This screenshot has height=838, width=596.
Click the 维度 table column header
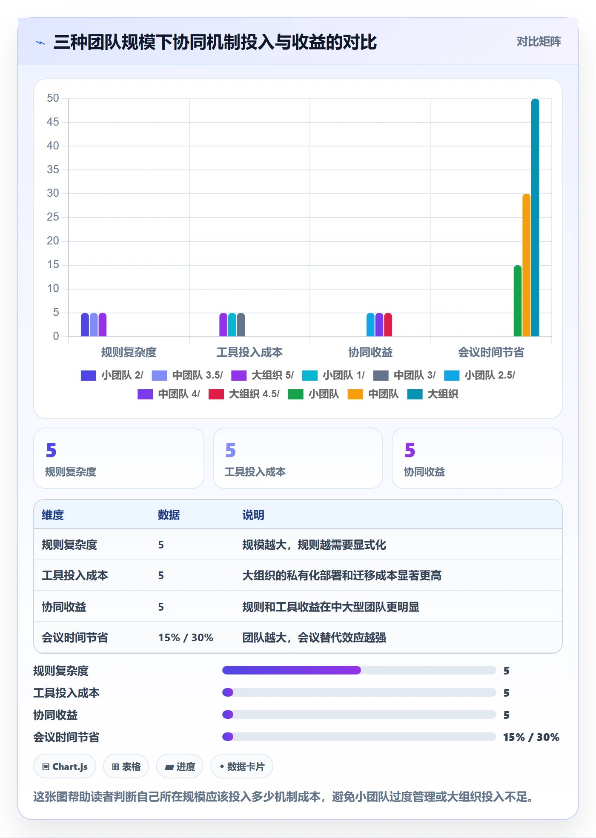click(x=53, y=515)
